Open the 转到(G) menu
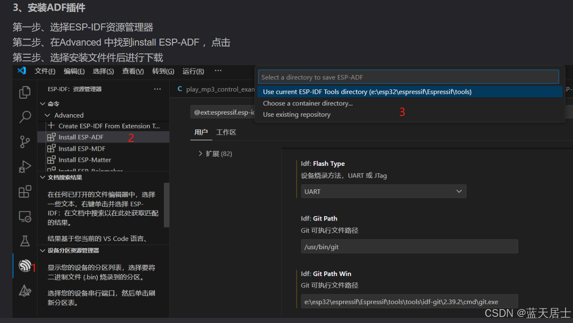Image resolution: width=573 pixels, height=323 pixels. (x=163, y=71)
